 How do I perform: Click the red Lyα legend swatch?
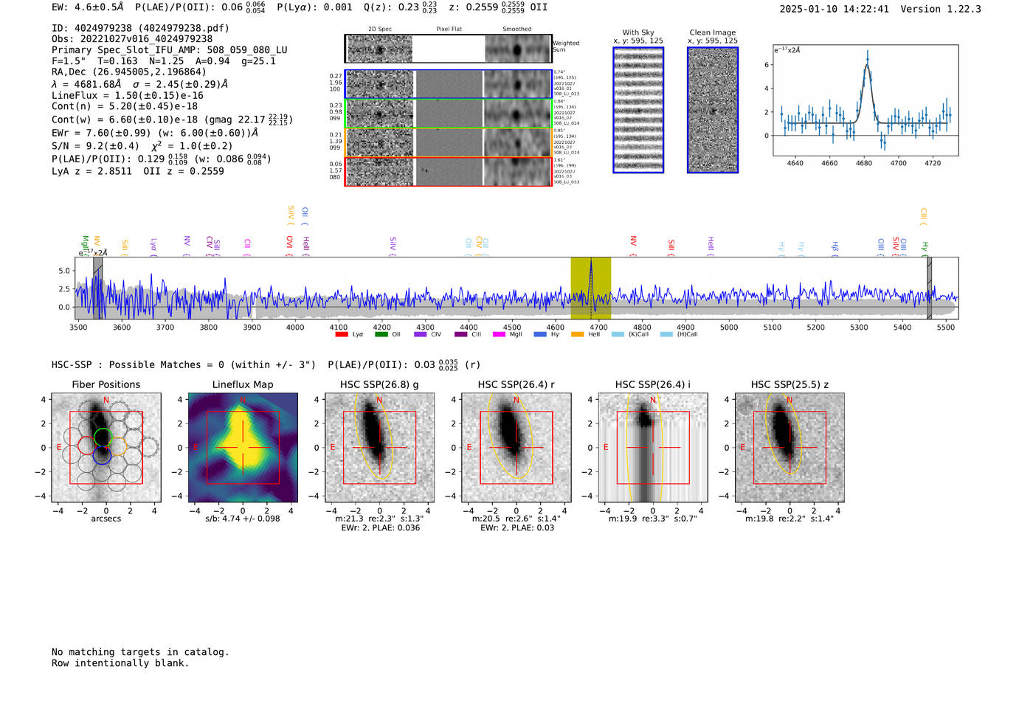342,334
